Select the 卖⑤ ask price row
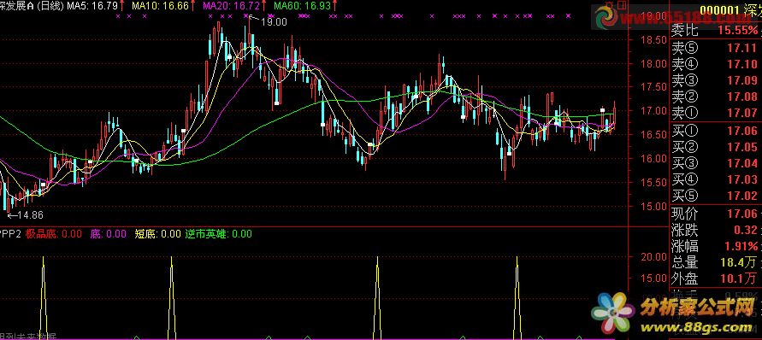 click(714, 48)
